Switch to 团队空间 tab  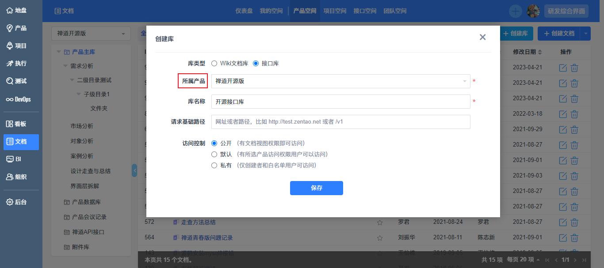pyautogui.click(x=395, y=11)
